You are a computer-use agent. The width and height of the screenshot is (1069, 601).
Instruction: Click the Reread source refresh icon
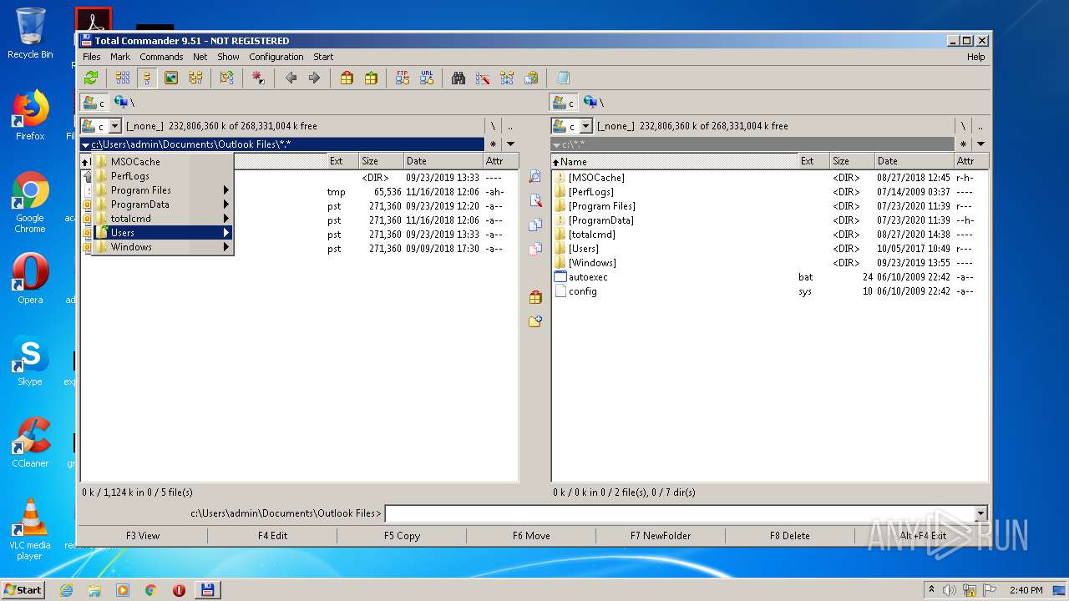91,78
